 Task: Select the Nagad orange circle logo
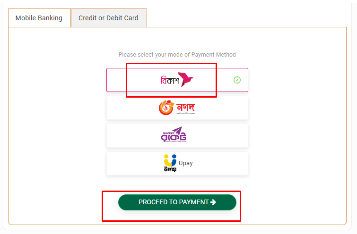tap(166, 108)
